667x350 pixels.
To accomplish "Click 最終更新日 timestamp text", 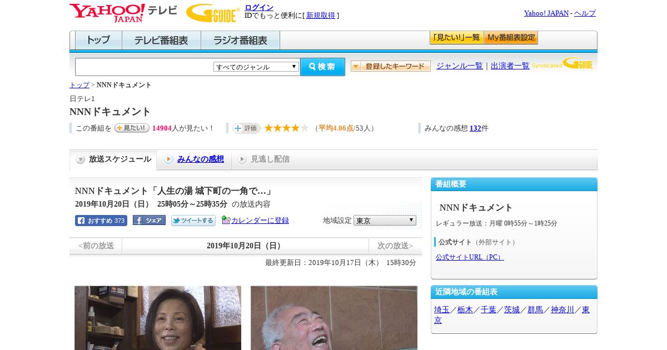I will [x=341, y=263].
